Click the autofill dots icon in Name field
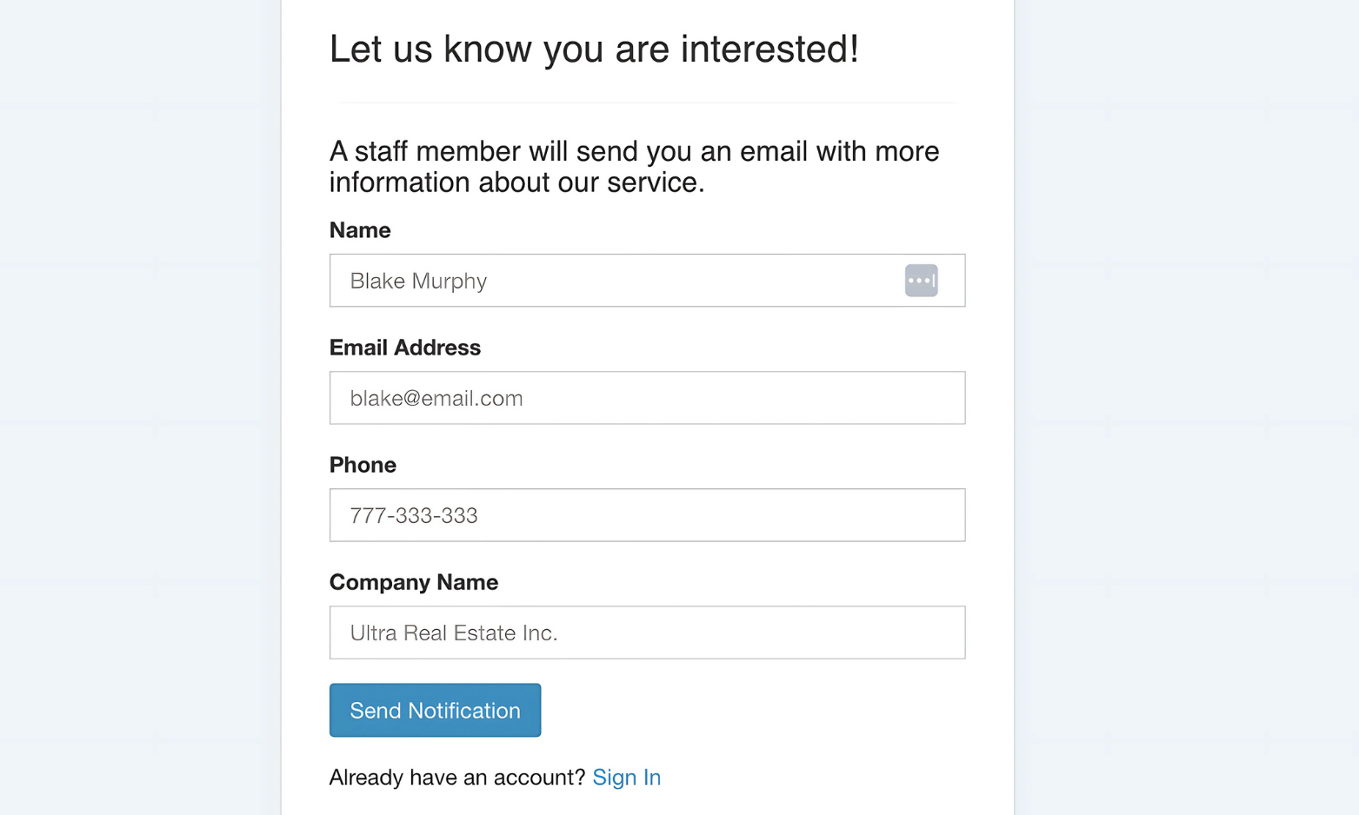The height and width of the screenshot is (815, 1359). click(x=921, y=281)
